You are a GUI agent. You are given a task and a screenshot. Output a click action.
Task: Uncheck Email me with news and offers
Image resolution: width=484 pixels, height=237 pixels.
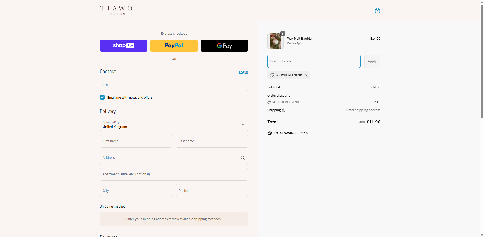[102, 97]
